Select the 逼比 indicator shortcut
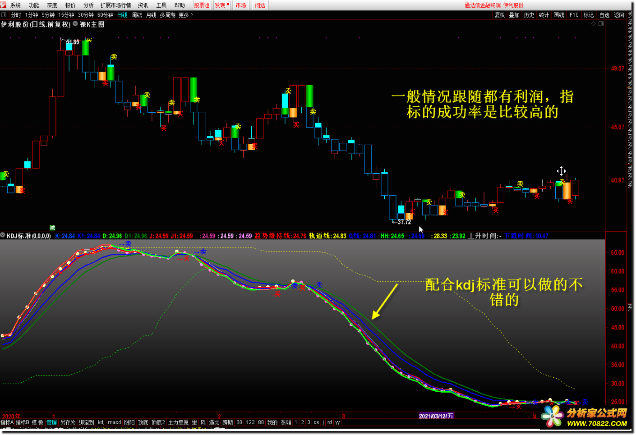The height and width of the screenshot is (435, 636). click(x=214, y=422)
